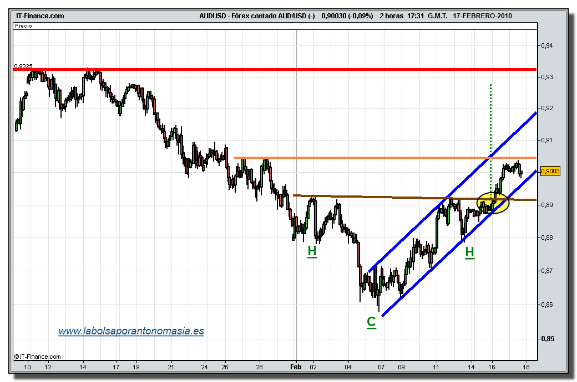Click the 0,90030 (-0,09%) quote text
The width and height of the screenshot is (577, 382).
point(347,16)
